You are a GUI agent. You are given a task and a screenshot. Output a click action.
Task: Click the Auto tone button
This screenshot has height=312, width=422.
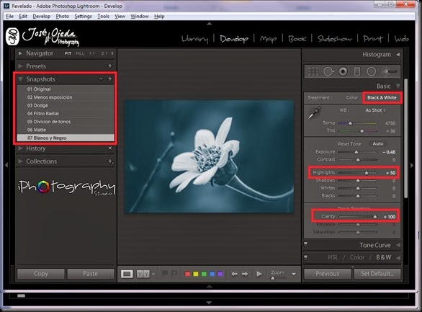[378, 144]
